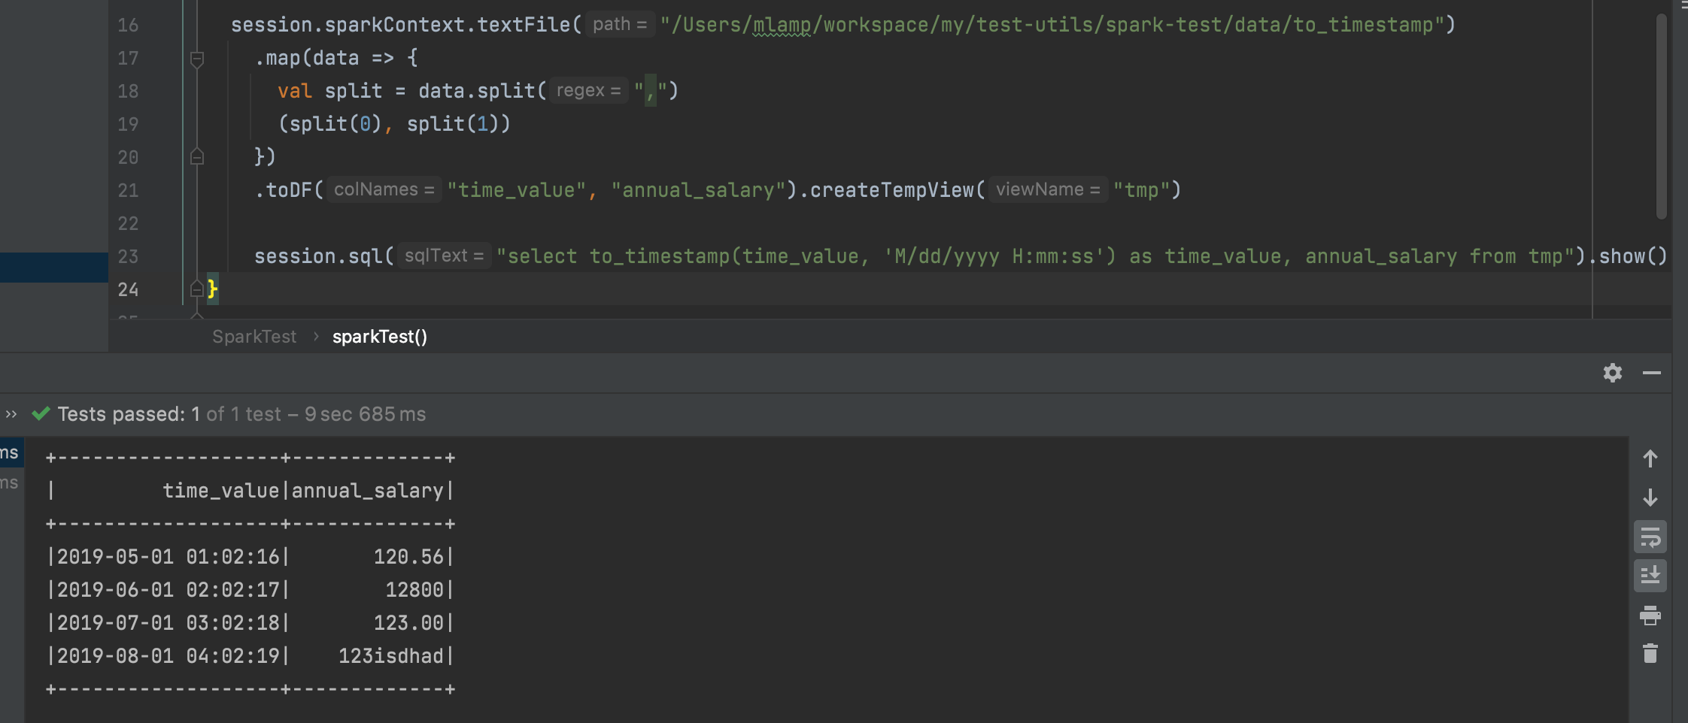Clear all console output with the trash icon
This screenshot has height=723, width=1688.
[x=1650, y=653]
